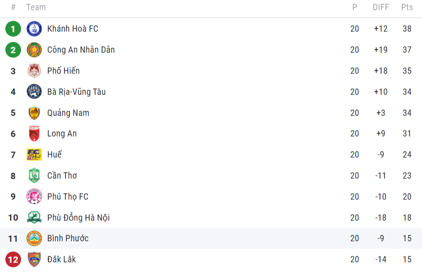Click the Phú Thọ FC pink crest
The height and width of the screenshot is (275, 422).
click(34, 197)
